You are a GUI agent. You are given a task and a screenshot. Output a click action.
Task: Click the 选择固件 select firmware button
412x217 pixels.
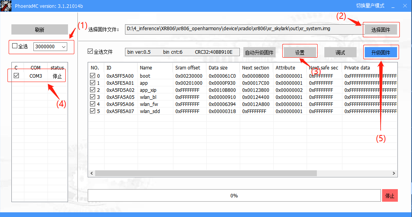(381, 30)
